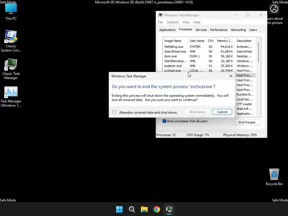Sort by Image Name column
Viewport: 288px width, 216px height.
click(175, 41)
